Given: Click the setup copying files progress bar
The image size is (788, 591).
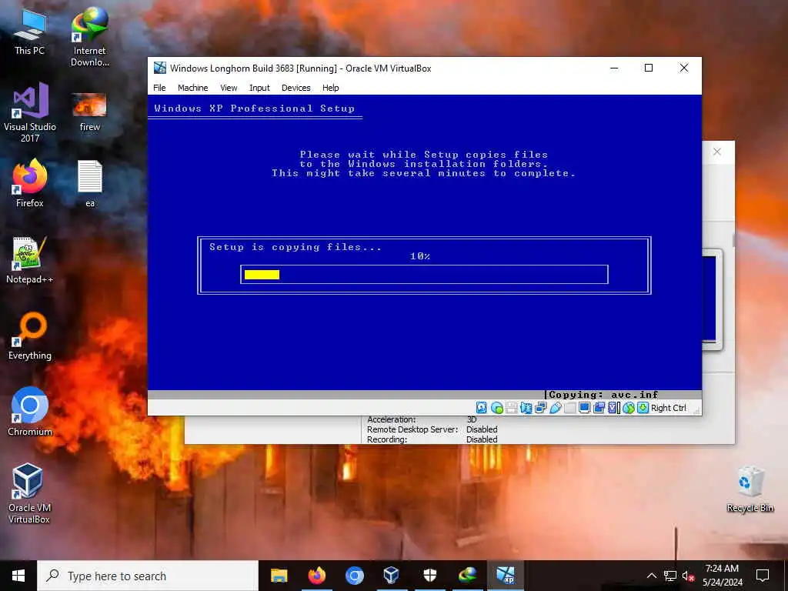Looking at the screenshot, I should pos(424,275).
